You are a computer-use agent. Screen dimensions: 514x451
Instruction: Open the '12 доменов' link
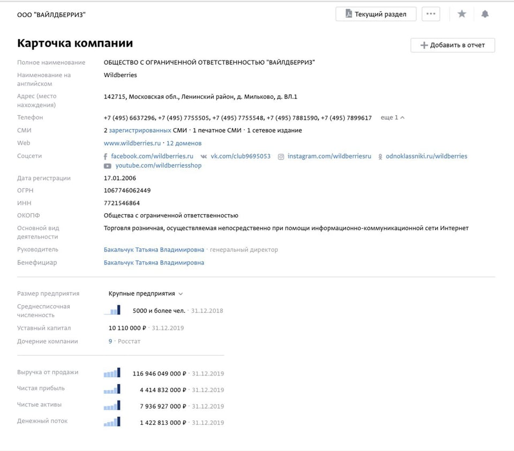(184, 143)
